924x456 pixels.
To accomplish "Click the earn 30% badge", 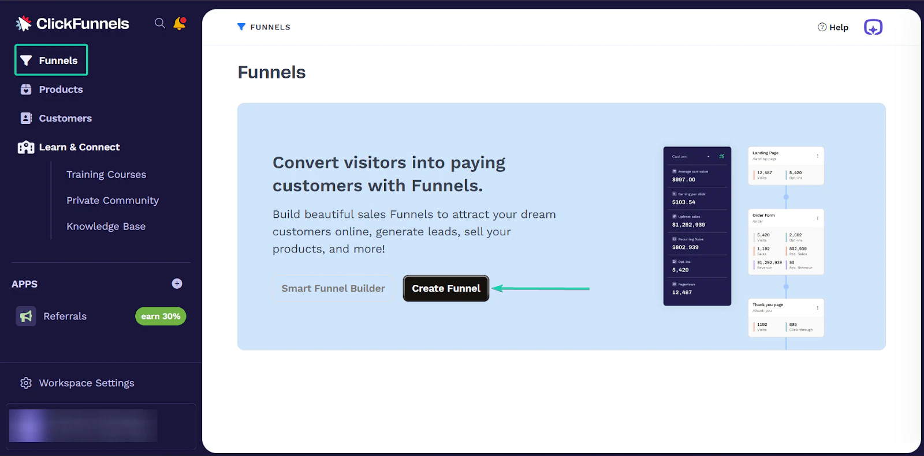I will (x=161, y=316).
